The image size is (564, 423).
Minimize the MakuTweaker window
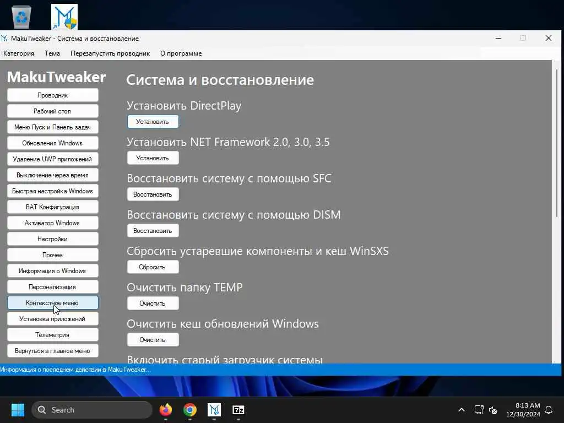[498, 38]
